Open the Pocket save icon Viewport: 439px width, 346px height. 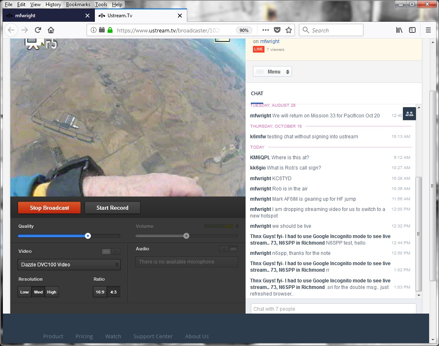pyautogui.click(x=277, y=30)
